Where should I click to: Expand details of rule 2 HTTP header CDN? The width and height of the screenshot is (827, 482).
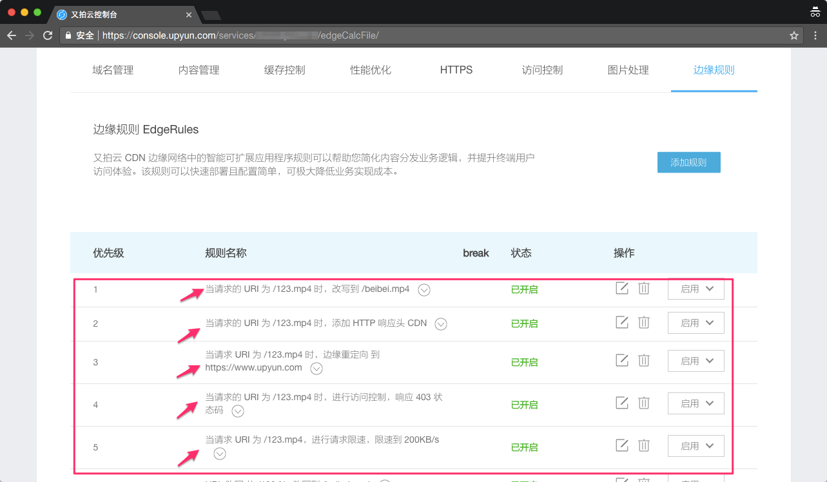point(441,324)
